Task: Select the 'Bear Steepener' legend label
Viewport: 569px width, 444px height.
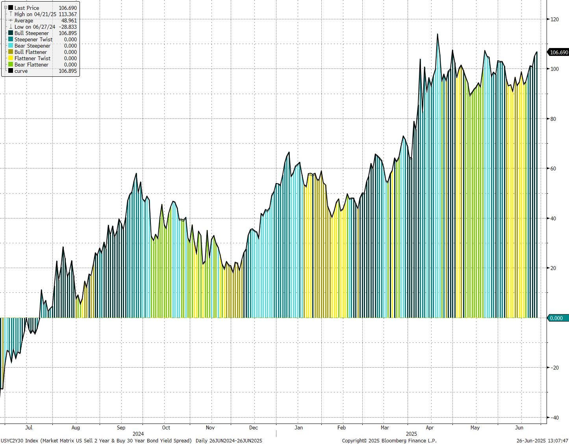Action: (32, 46)
